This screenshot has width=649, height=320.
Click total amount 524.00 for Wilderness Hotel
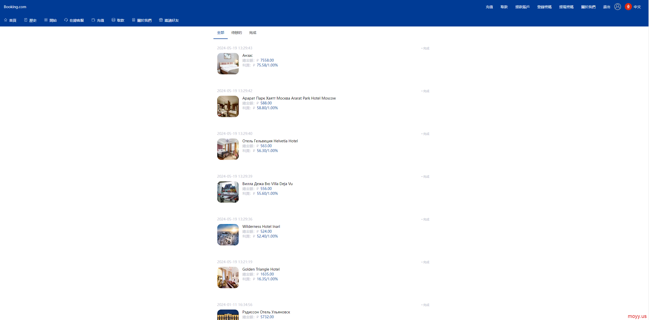266,231
